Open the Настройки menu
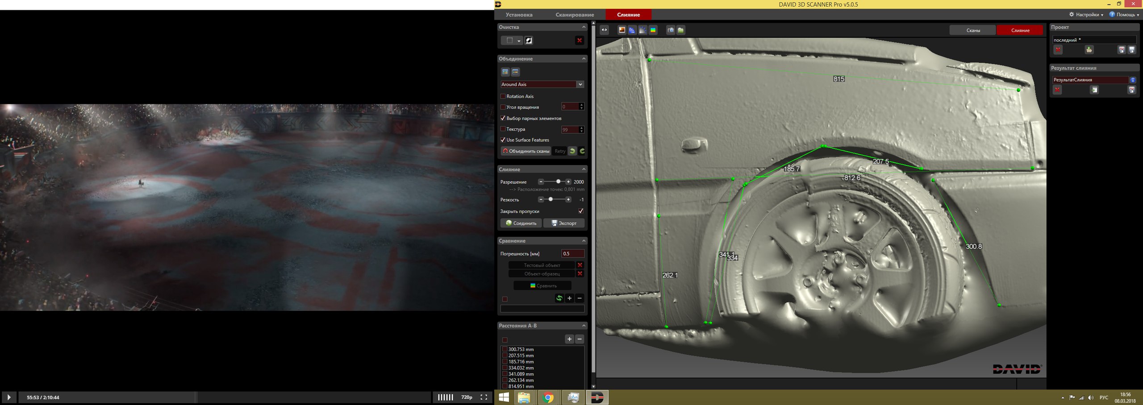The height and width of the screenshot is (405, 1143). 1086,15
